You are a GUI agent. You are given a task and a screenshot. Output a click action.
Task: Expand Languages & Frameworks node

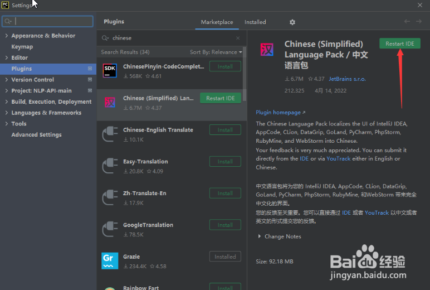click(x=6, y=112)
